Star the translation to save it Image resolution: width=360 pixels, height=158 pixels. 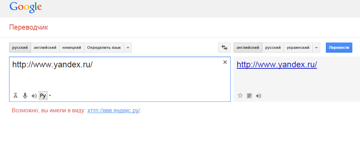[240, 96]
